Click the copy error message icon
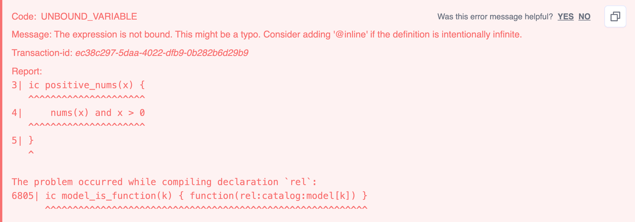635x222 pixels. pyautogui.click(x=615, y=17)
